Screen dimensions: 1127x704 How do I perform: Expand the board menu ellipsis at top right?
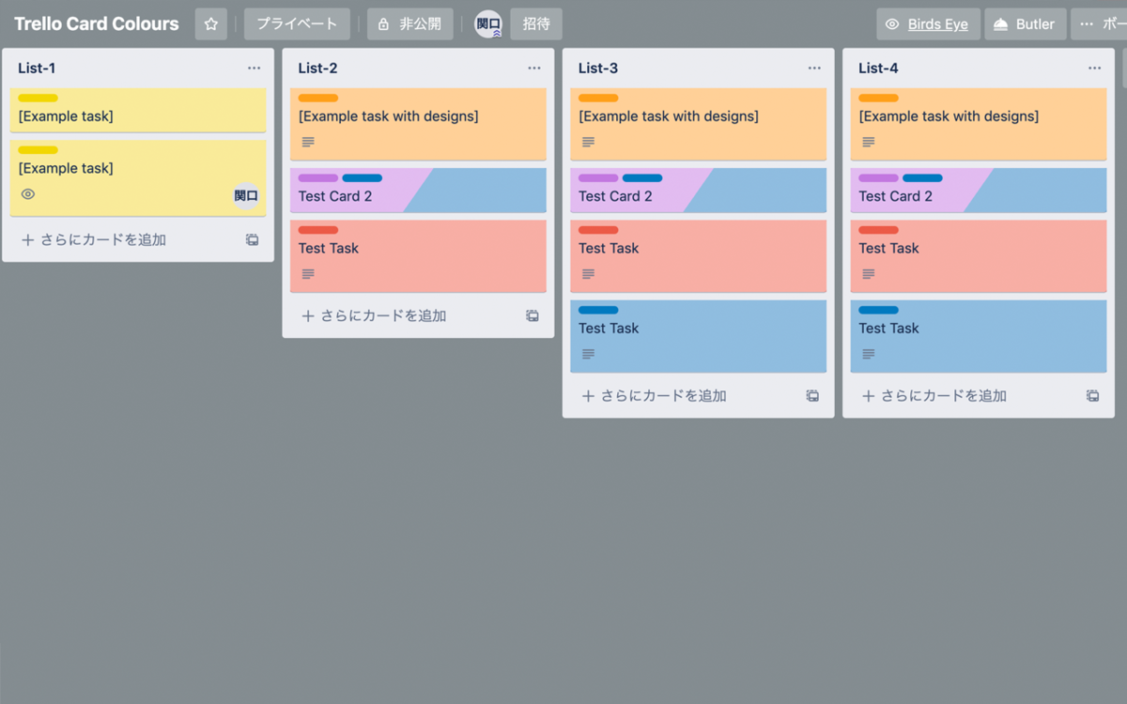1100,24
